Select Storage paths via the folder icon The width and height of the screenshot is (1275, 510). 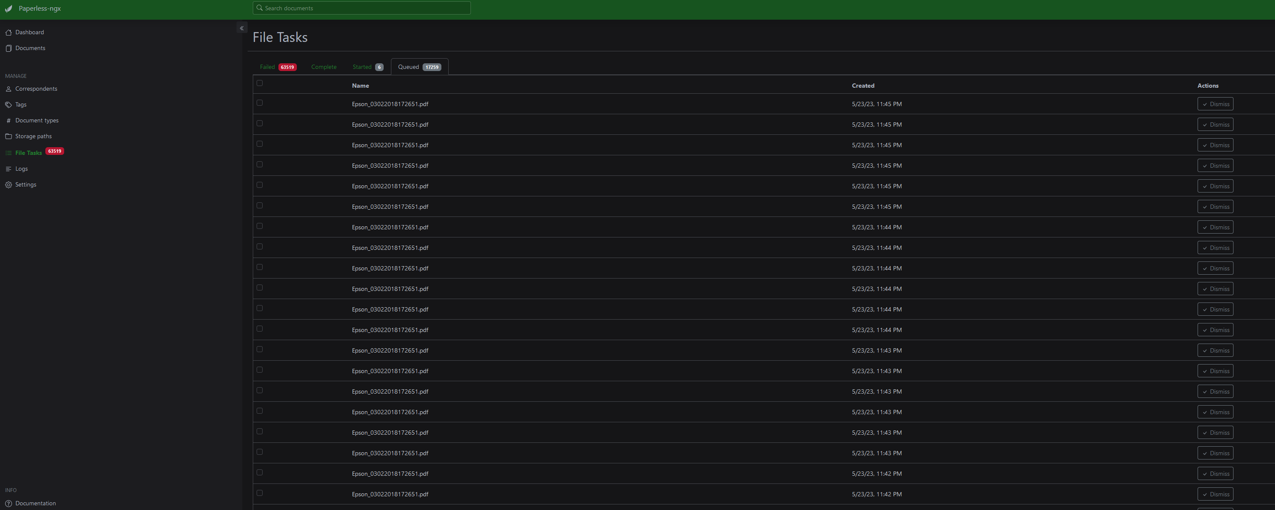(9, 136)
